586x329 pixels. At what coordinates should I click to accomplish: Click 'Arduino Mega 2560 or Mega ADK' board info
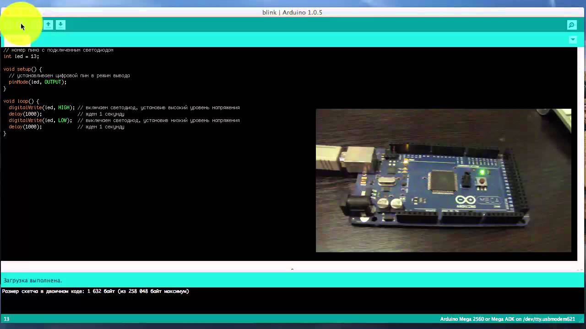(x=477, y=319)
